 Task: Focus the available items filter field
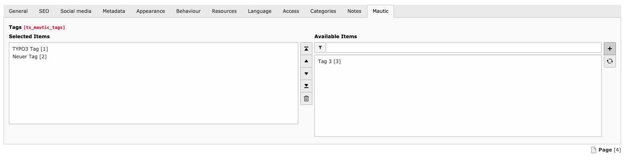[x=464, y=47]
